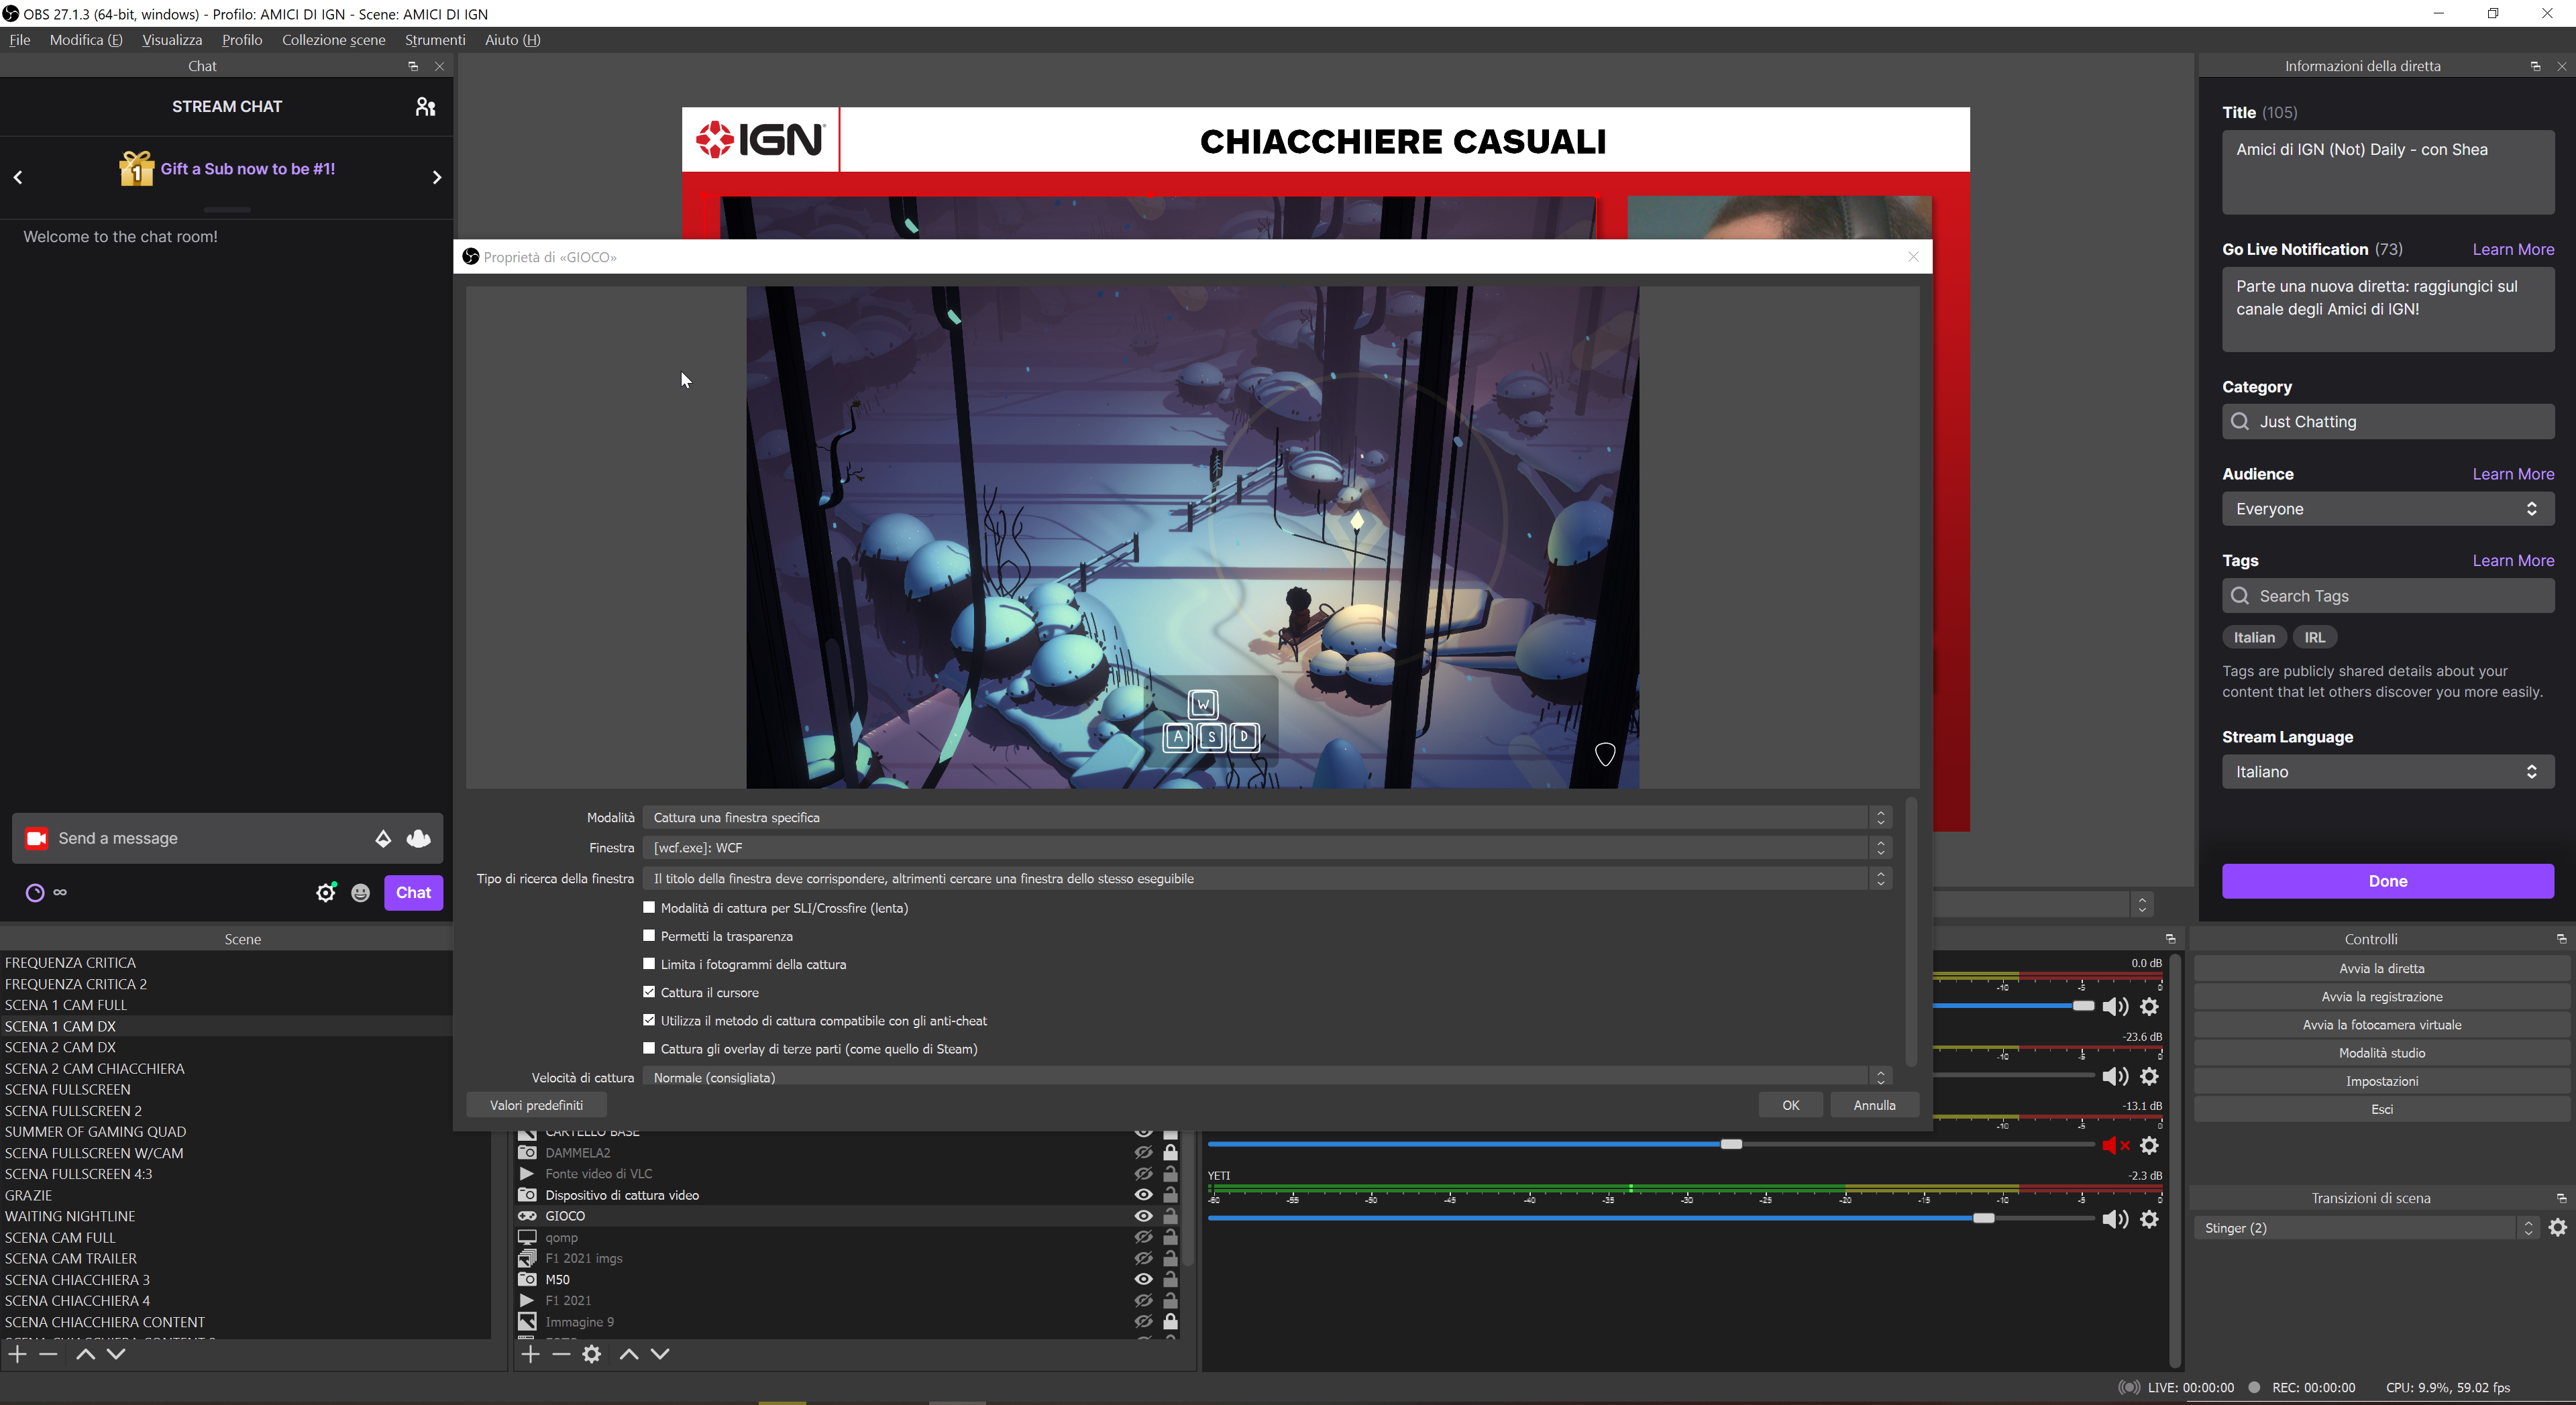Viewport: 2576px width, 1405px height.
Task: Click Avvia la diretta button
Action: coord(2381,968)
